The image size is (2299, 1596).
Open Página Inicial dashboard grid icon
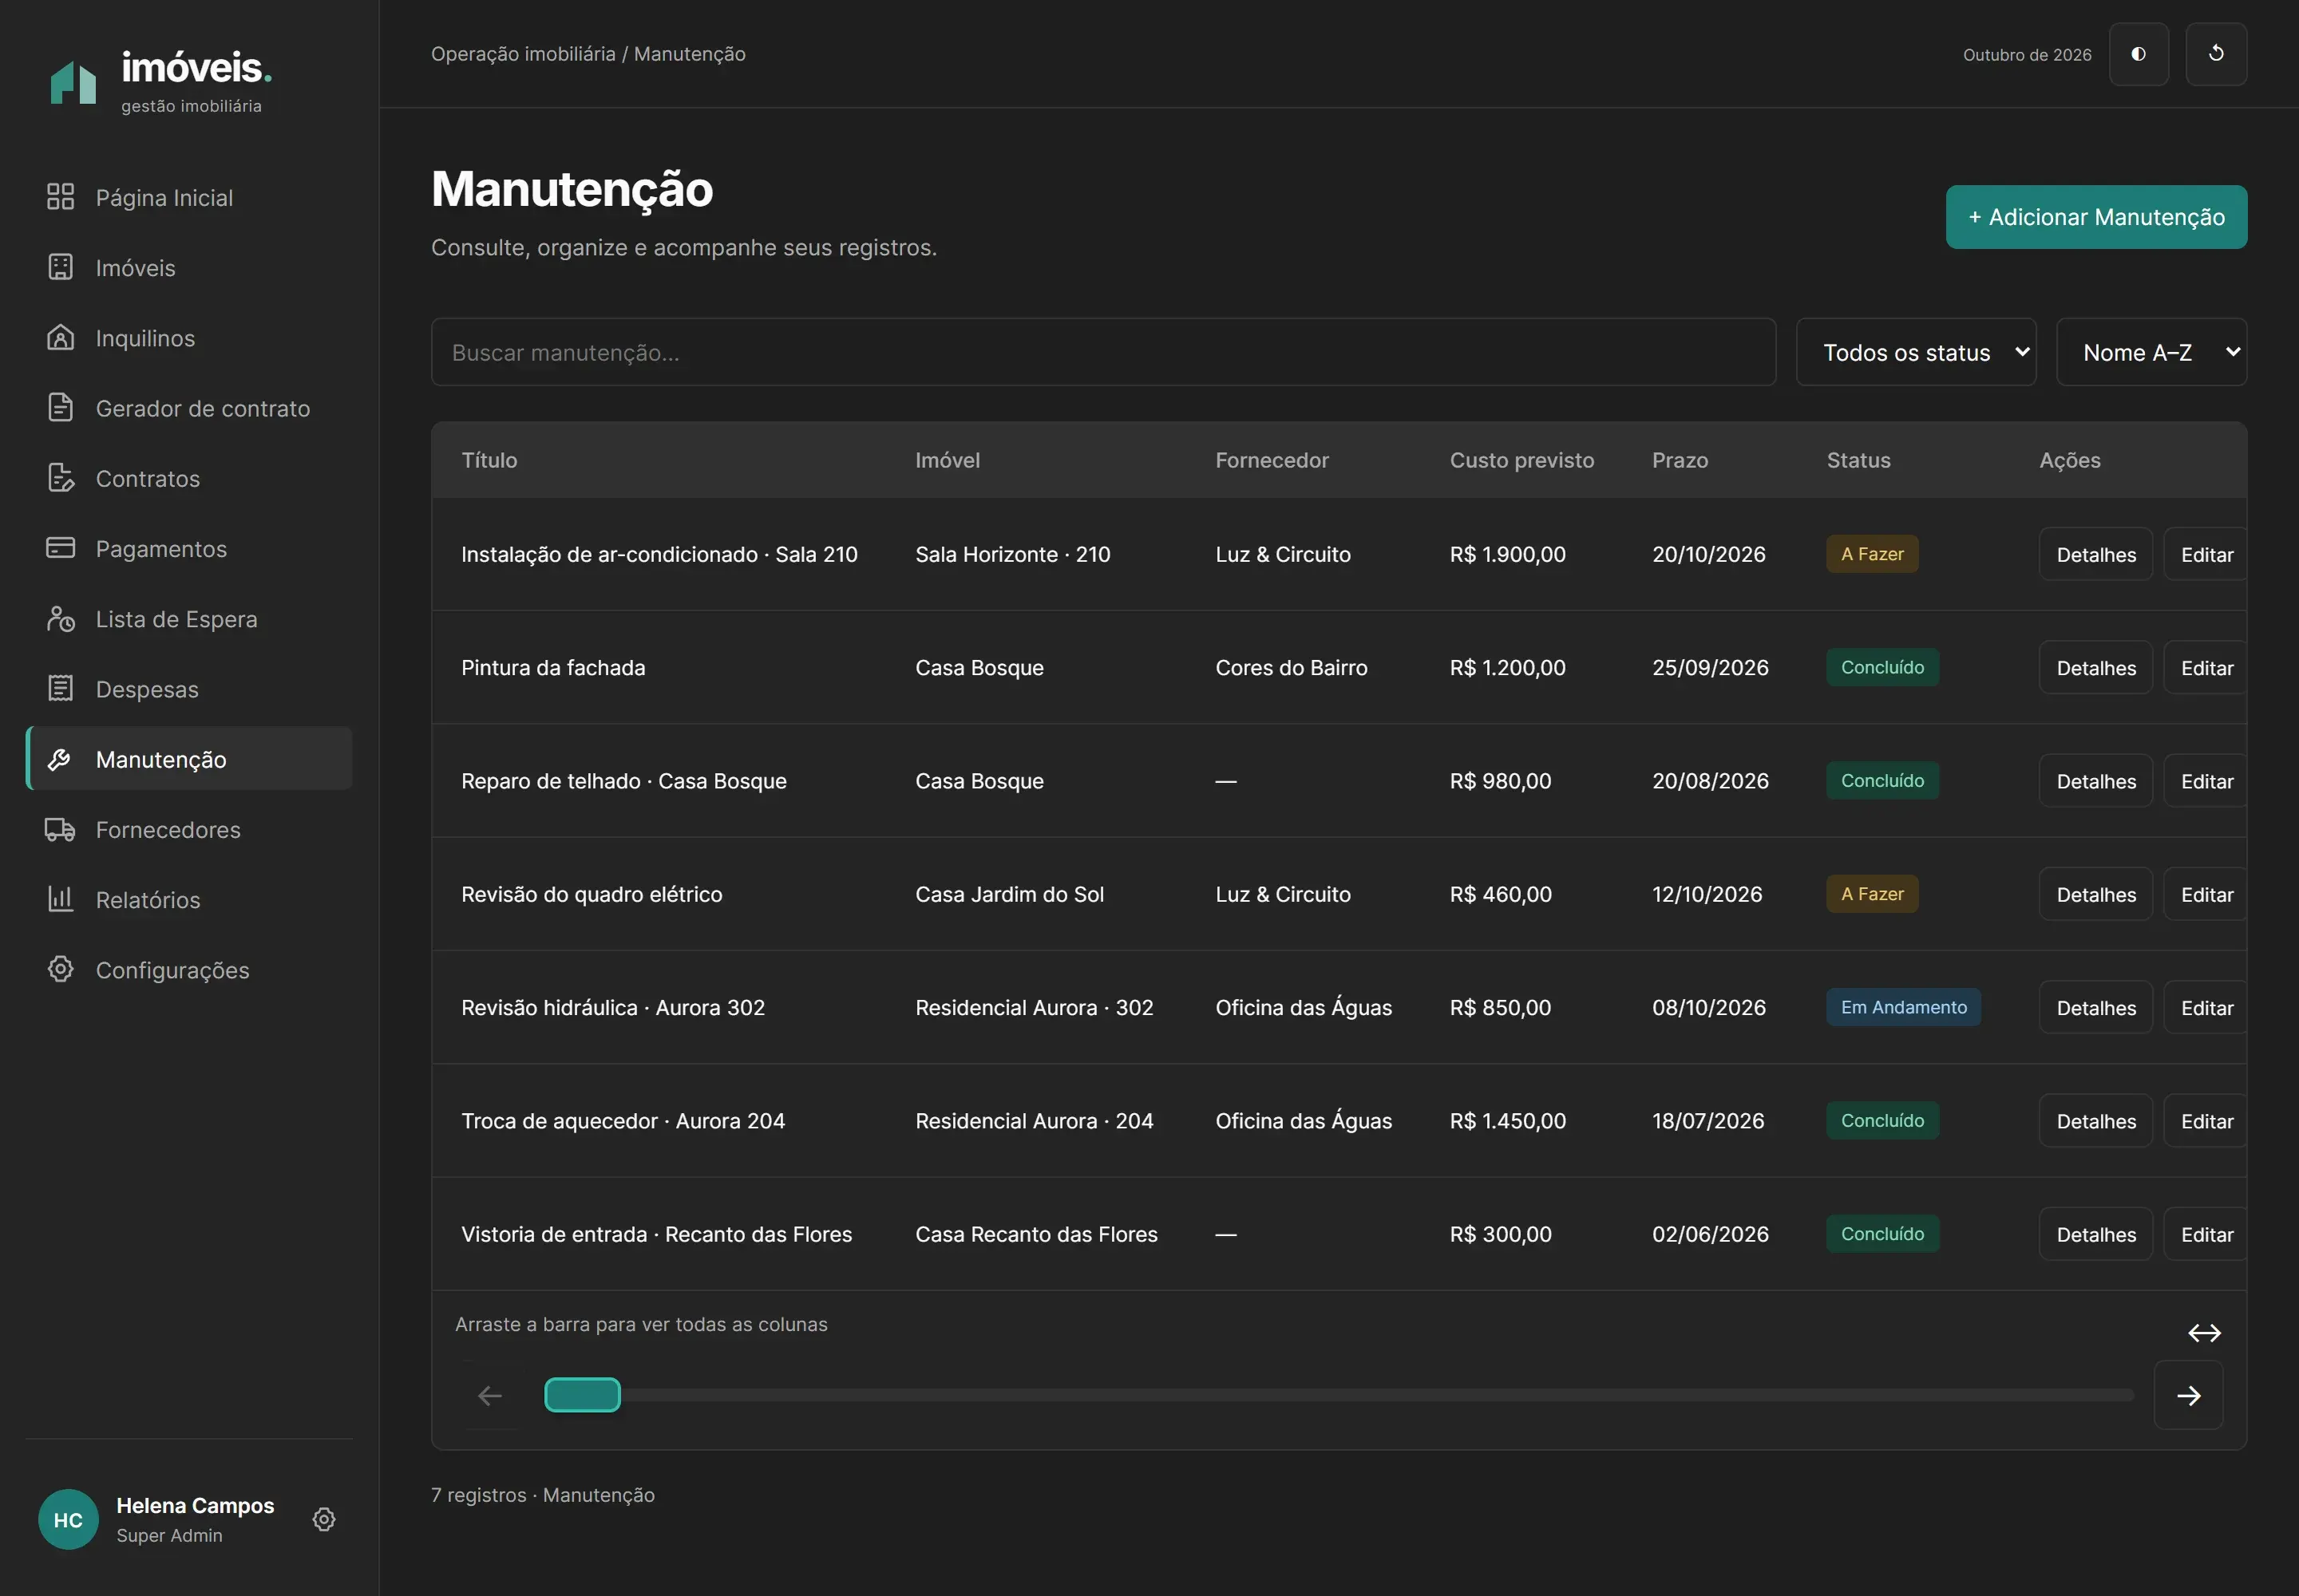[61, 197]
